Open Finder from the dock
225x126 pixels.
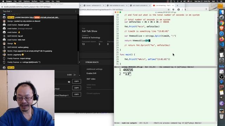point(221,12)
